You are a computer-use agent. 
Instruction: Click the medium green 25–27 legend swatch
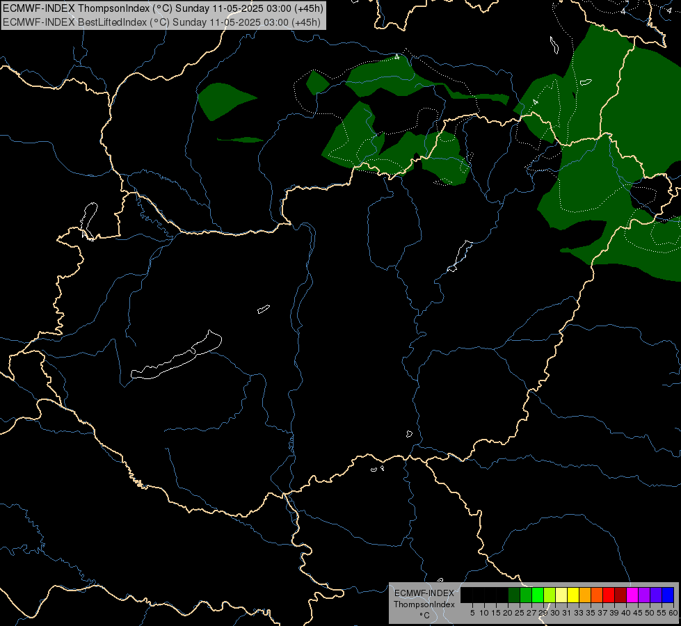pos(526,595)
